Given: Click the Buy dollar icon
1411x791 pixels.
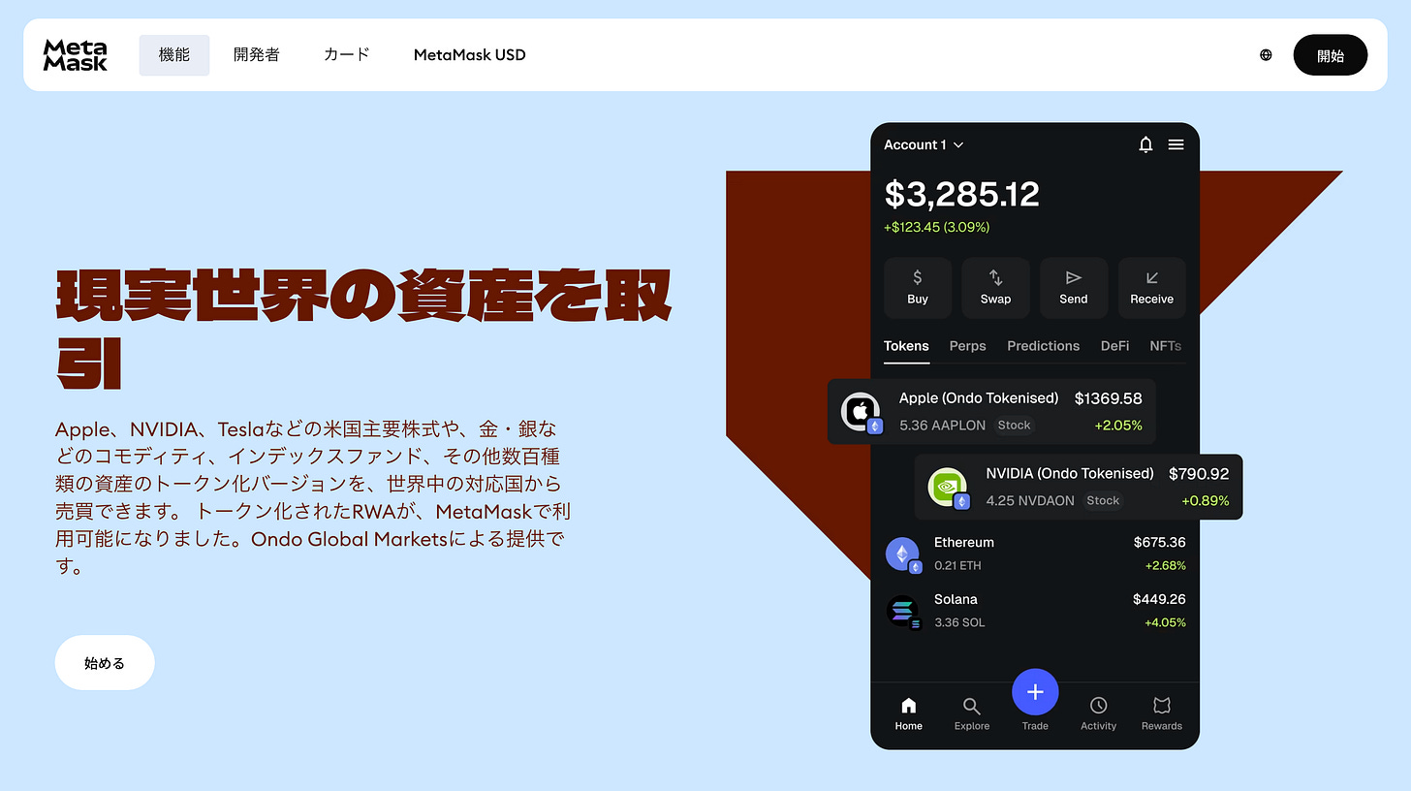Looking at the screenshot, I should click(x=918, y=277).
